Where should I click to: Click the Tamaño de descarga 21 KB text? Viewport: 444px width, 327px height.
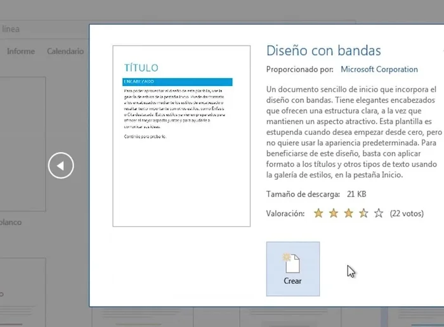coord(316,194)
